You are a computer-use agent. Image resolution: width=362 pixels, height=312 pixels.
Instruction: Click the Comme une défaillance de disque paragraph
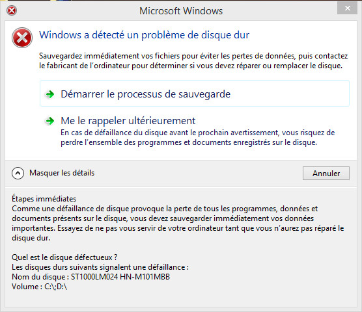click(178, 223)
